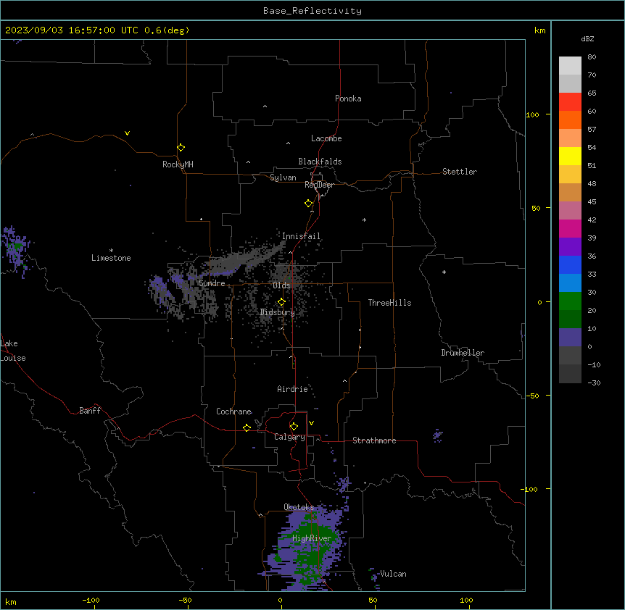Click the Stettler city label

pyautogui.click(x=460, y=172)
